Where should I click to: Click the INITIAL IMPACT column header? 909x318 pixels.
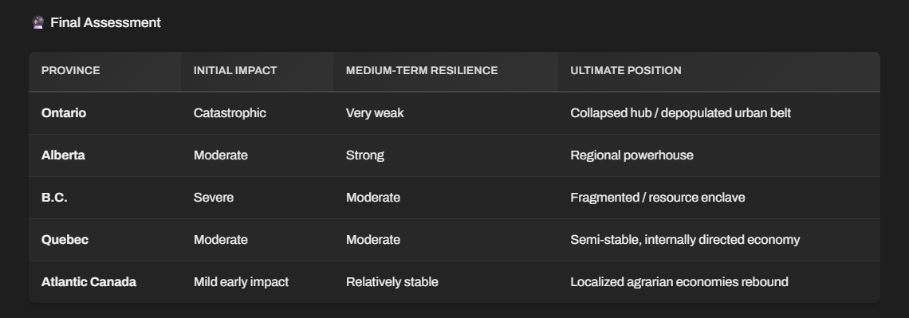point(235,71)
